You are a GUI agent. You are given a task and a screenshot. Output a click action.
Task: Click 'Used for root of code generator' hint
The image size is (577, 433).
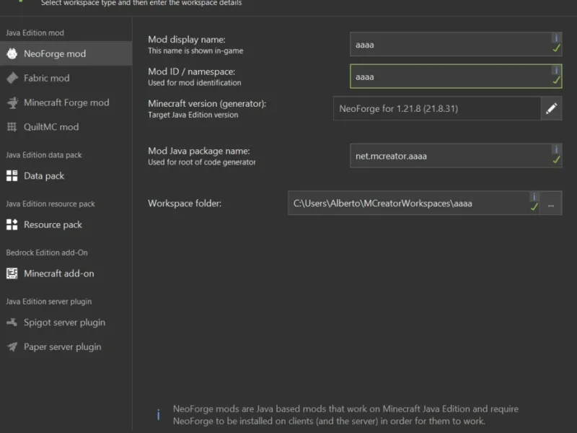point(202,162)
